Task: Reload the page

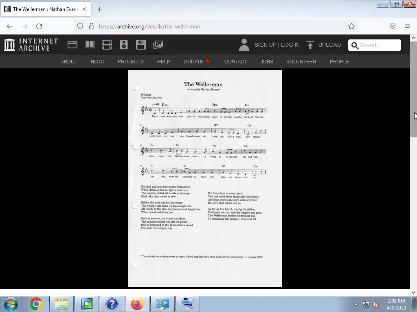Action: coord(39,26)
